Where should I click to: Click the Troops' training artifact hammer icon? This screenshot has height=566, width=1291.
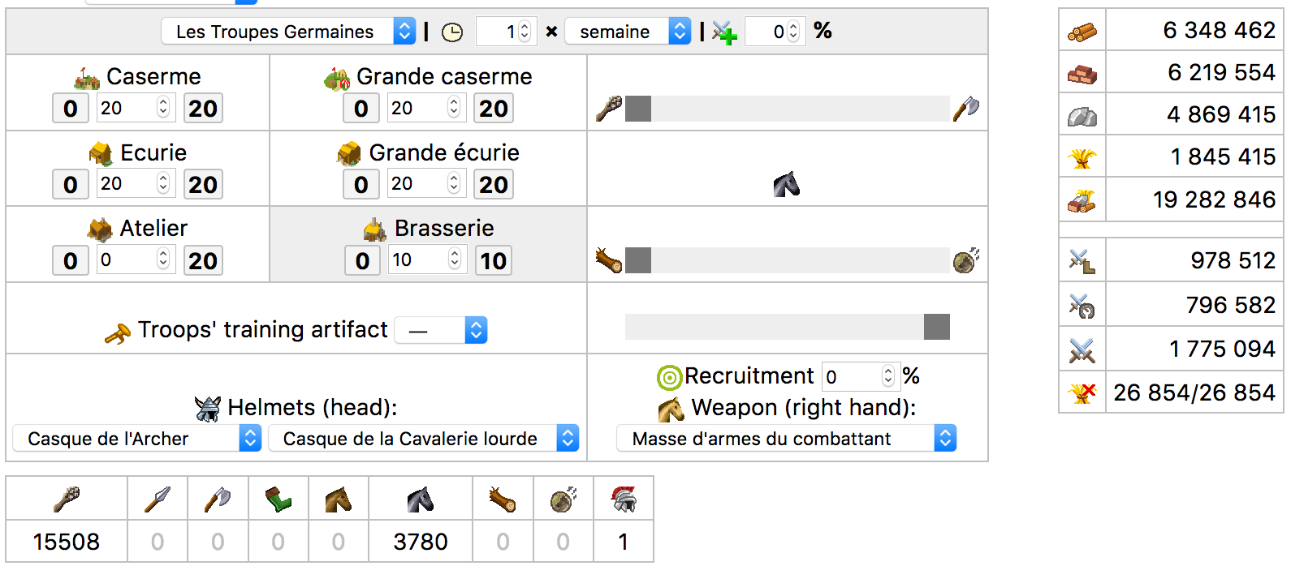click(x=118, y=332)
